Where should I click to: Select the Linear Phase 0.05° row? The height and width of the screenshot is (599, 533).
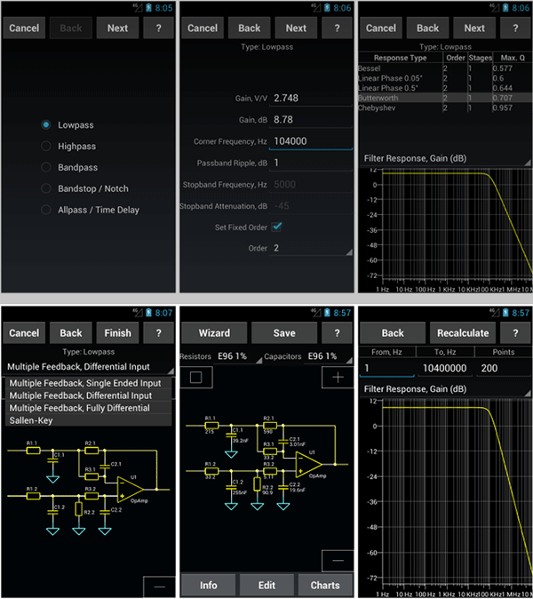(x=445, y=78)
